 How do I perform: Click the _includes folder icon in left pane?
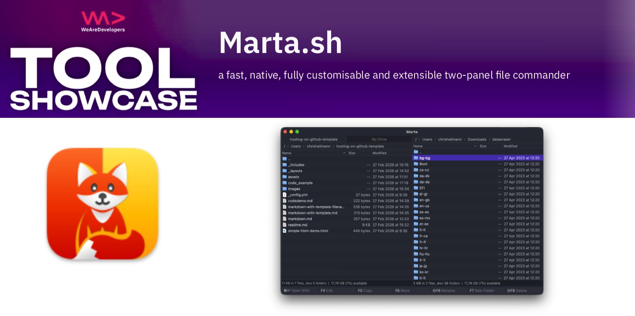[284, 165]
